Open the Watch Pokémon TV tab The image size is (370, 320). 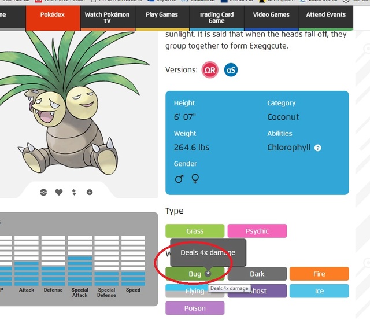click(x=108, y=18)
